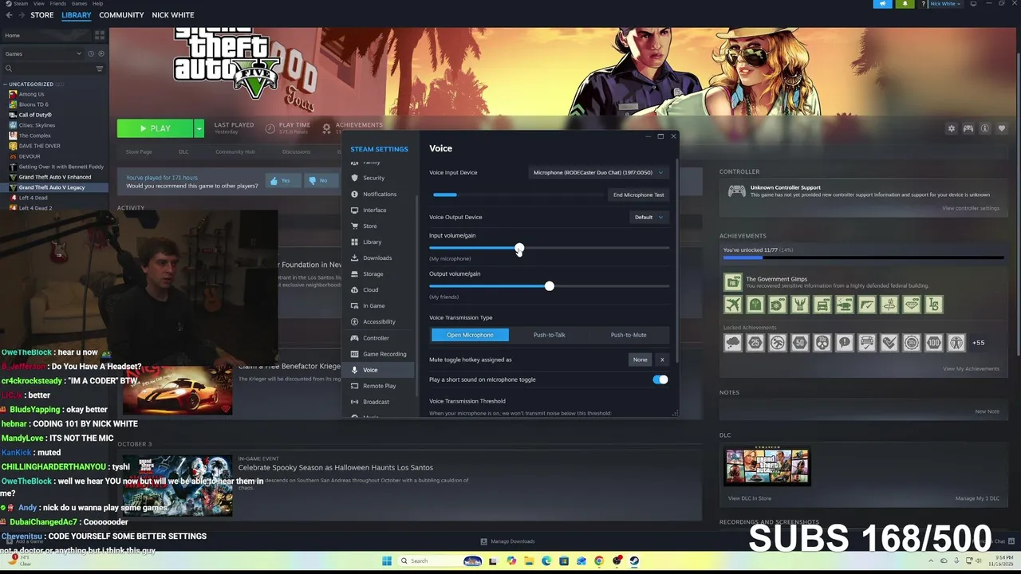
Task: Click the airplane unlocked achievement icon
Action: pos(732,305)
